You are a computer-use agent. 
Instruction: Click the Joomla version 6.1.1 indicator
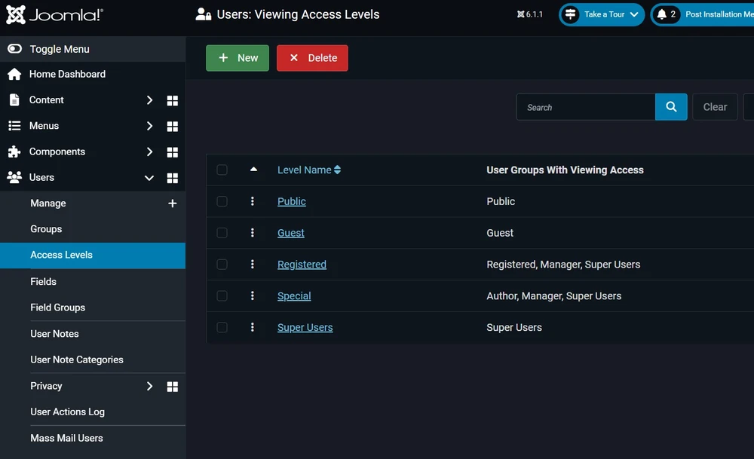coord(529,14)
